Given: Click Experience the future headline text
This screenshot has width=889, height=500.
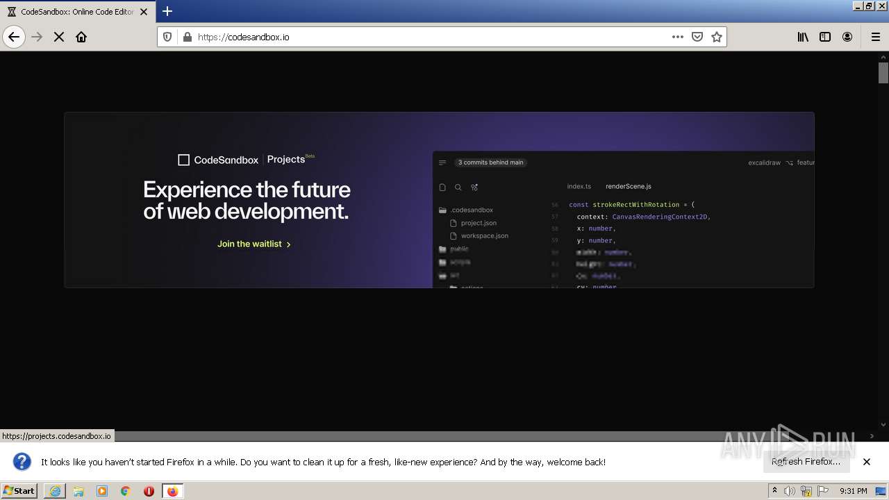Looking at the screenshot, I should tap(247, 200).
